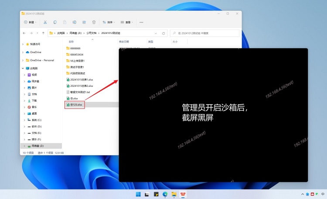The height and width of the screenshot is (199, 327).
Task: Click 此电脑 in the address breadcrumb
Action: point(61,33)
